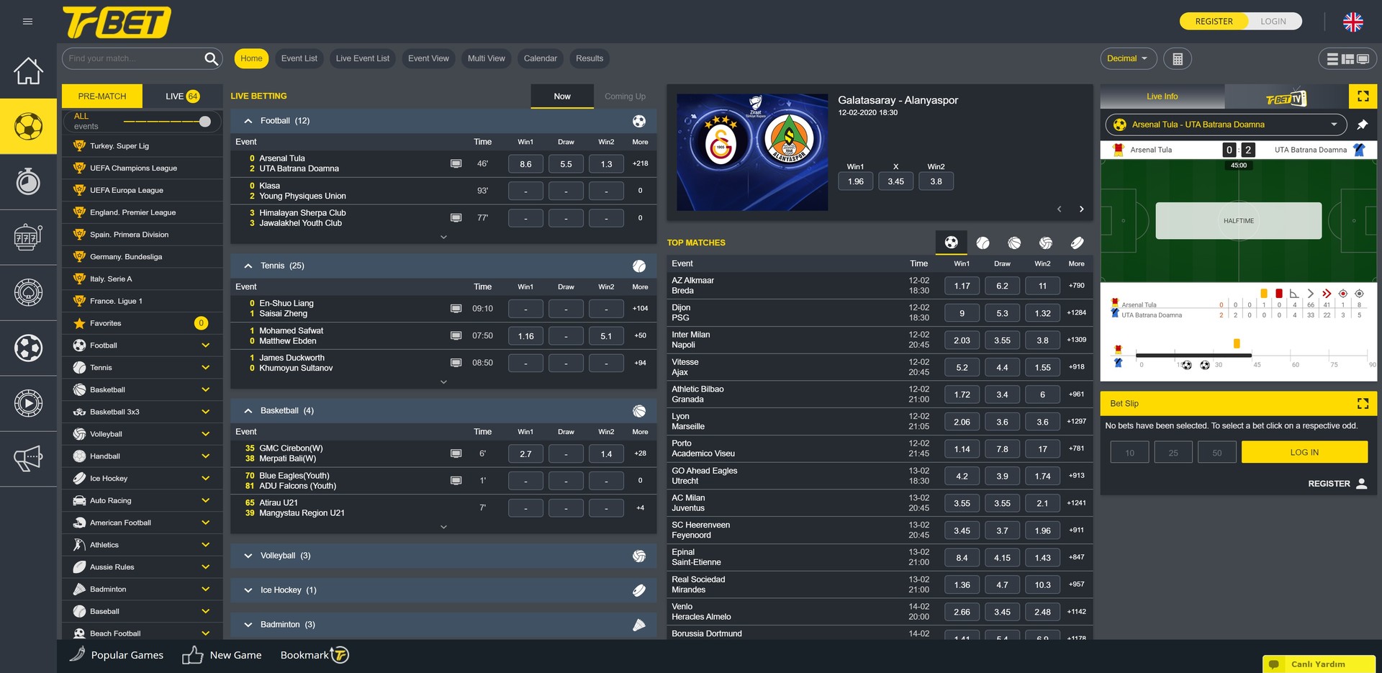
Task: Click the Home house icon in sidebar
Action: [x=28, y=71]
